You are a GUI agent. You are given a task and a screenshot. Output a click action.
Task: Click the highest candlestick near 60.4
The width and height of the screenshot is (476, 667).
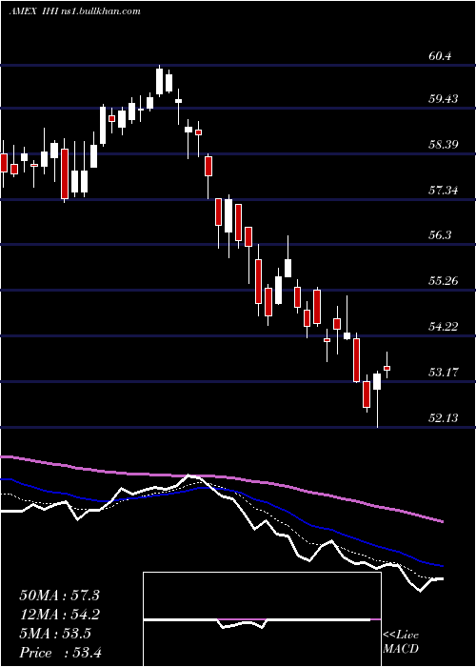coord(159,81)
